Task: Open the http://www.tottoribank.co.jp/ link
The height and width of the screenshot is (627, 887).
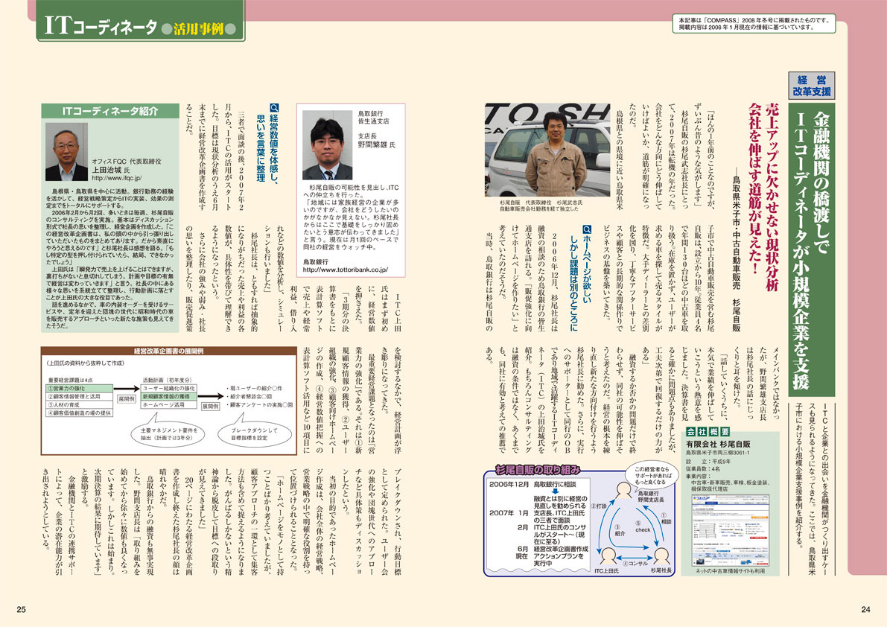Action: 345,270
